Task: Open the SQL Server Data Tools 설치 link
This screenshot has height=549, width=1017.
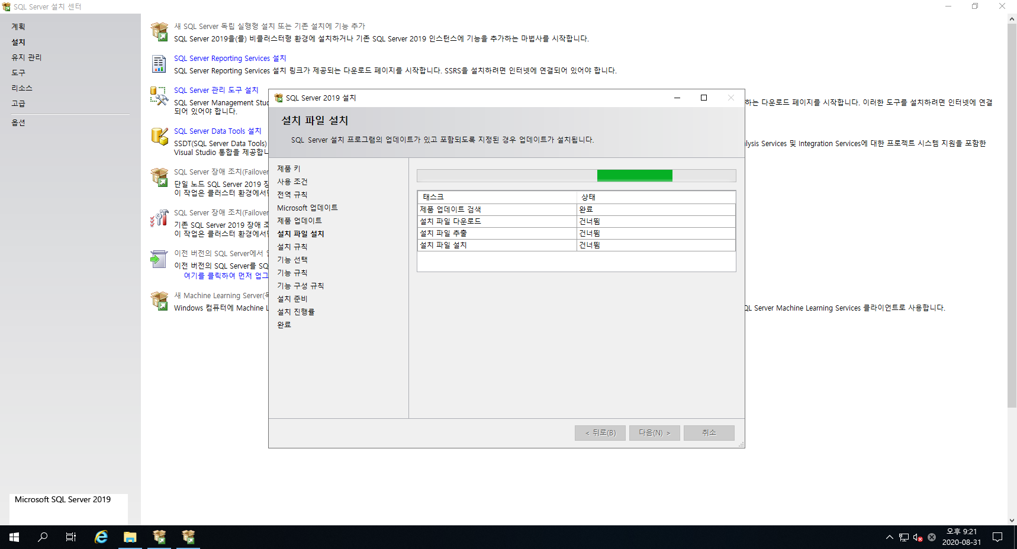Action: click(217, 131)
